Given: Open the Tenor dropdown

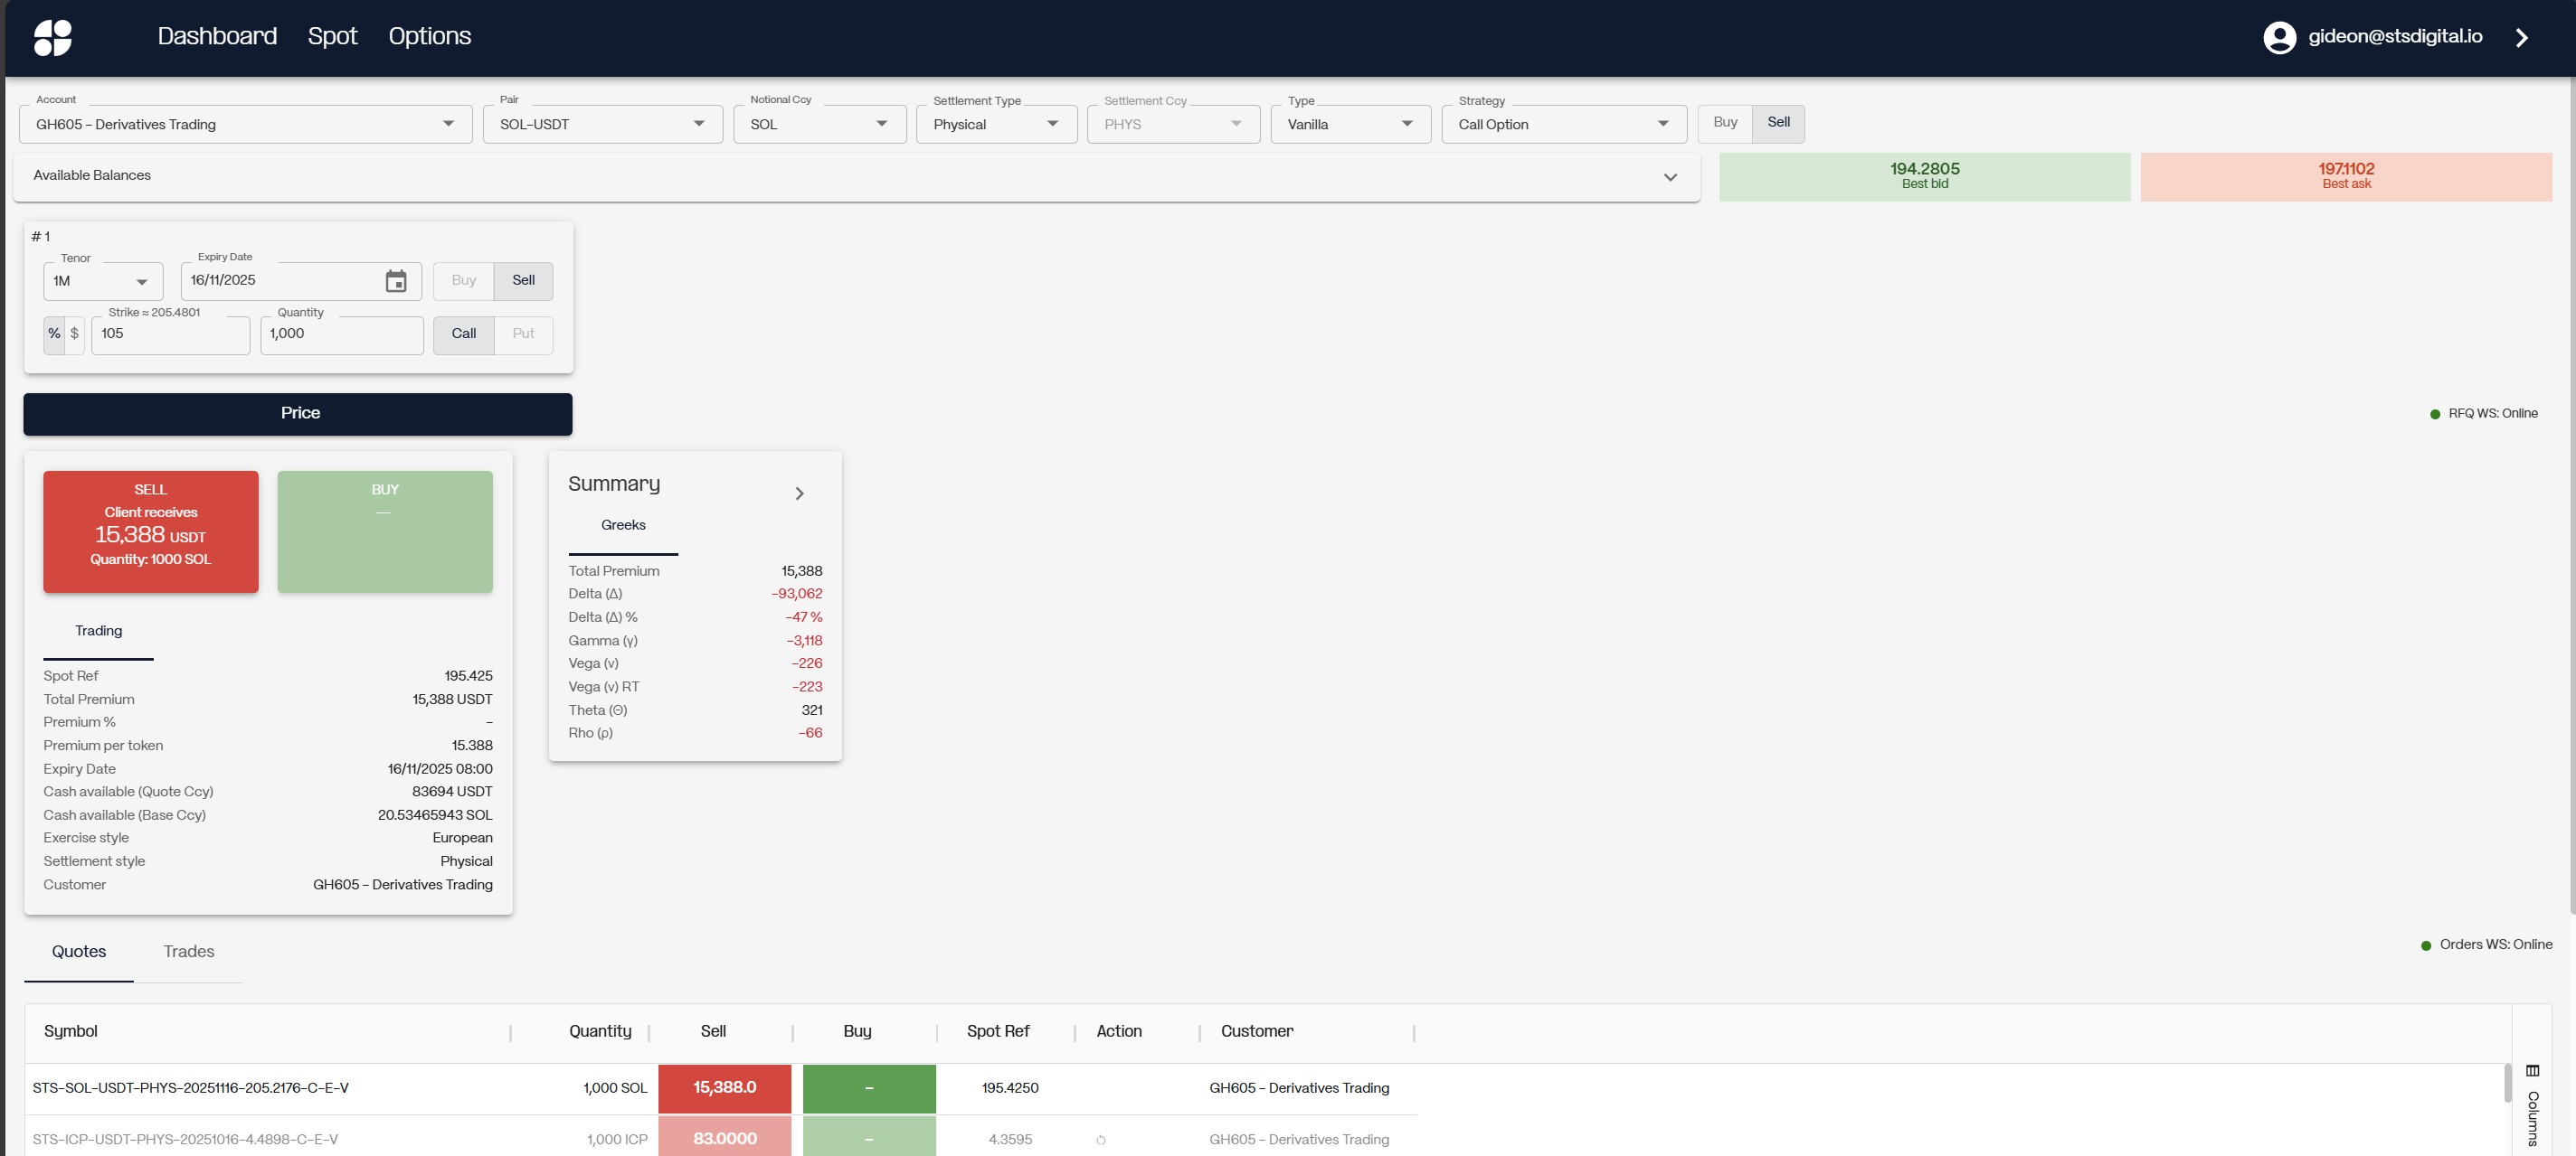Looking at the screenshot, I should click(x=103, y=282).
